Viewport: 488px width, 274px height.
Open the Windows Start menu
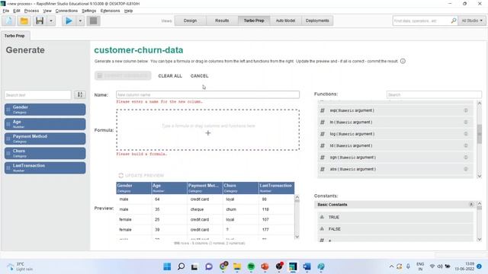coord(167,266)
